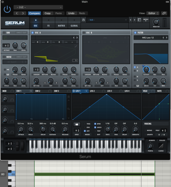Enable the SUB oscillator

(x=4, y=32)
